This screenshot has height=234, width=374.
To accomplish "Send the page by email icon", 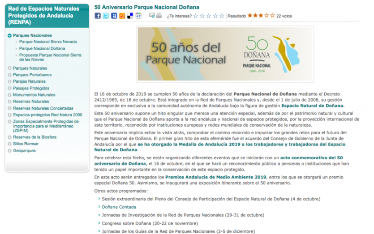I will click(152, 16).
